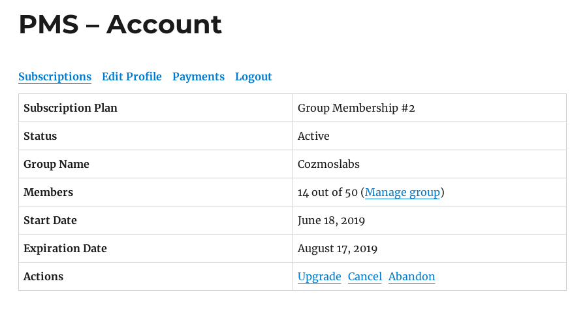Abandon the current subscription
Screen dimensions: 587x309
coord(412,276)
